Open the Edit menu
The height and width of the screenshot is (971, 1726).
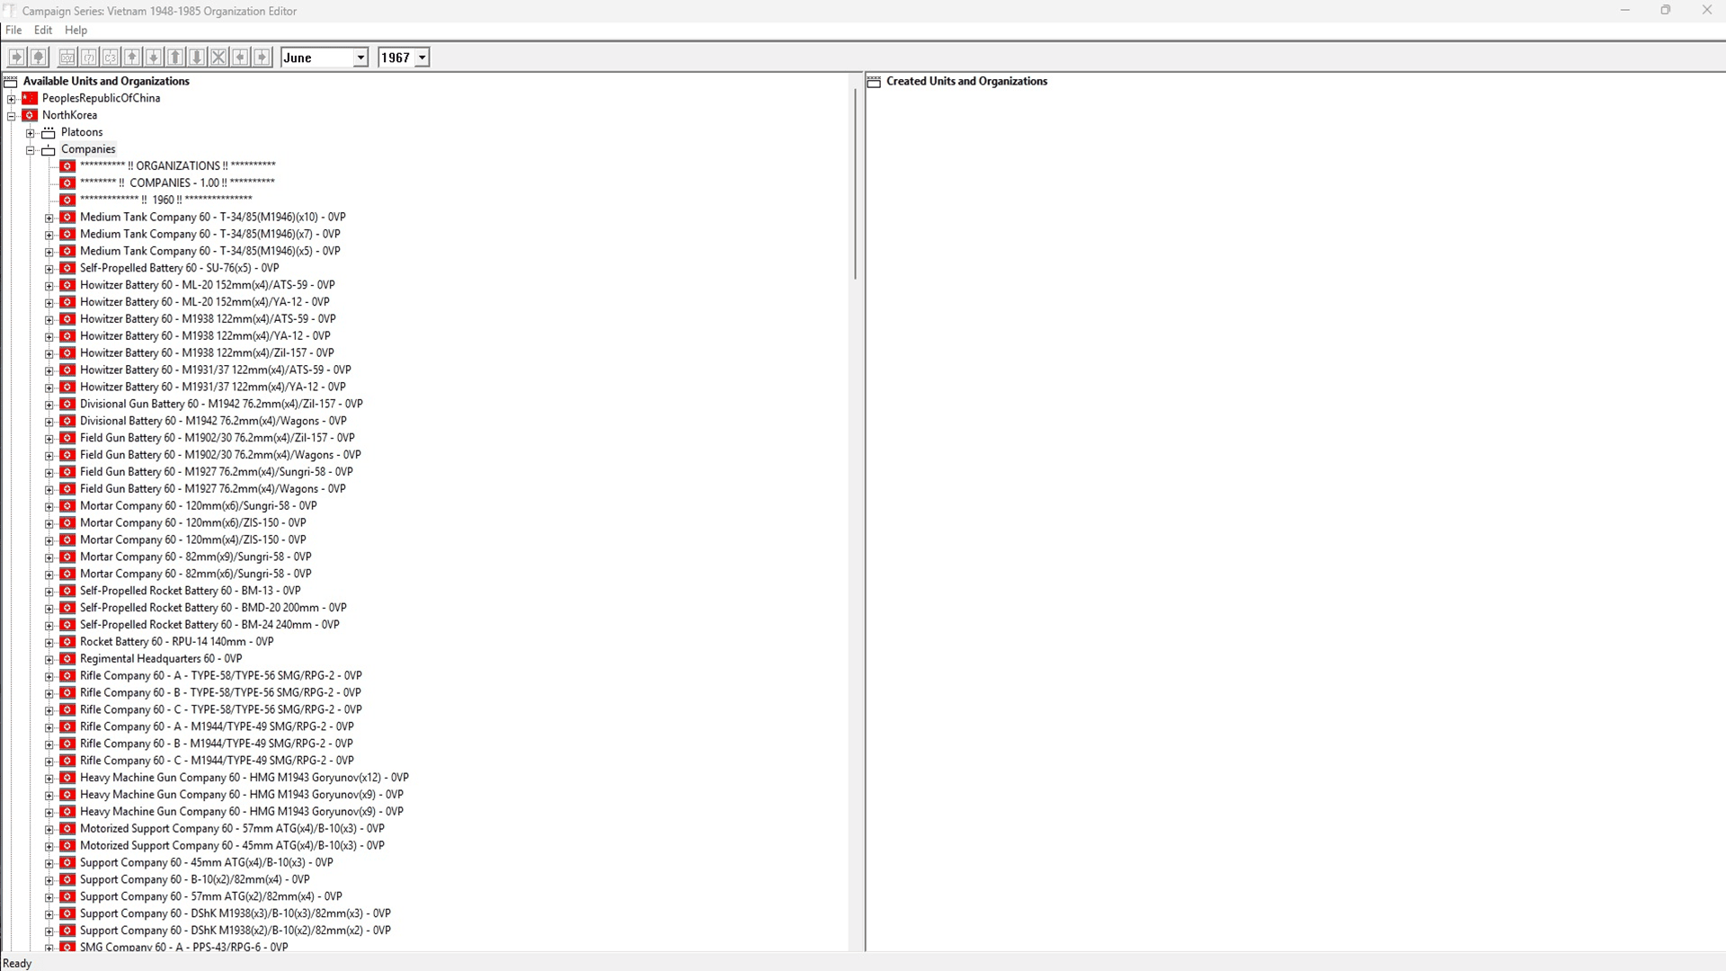coord(43,30)
